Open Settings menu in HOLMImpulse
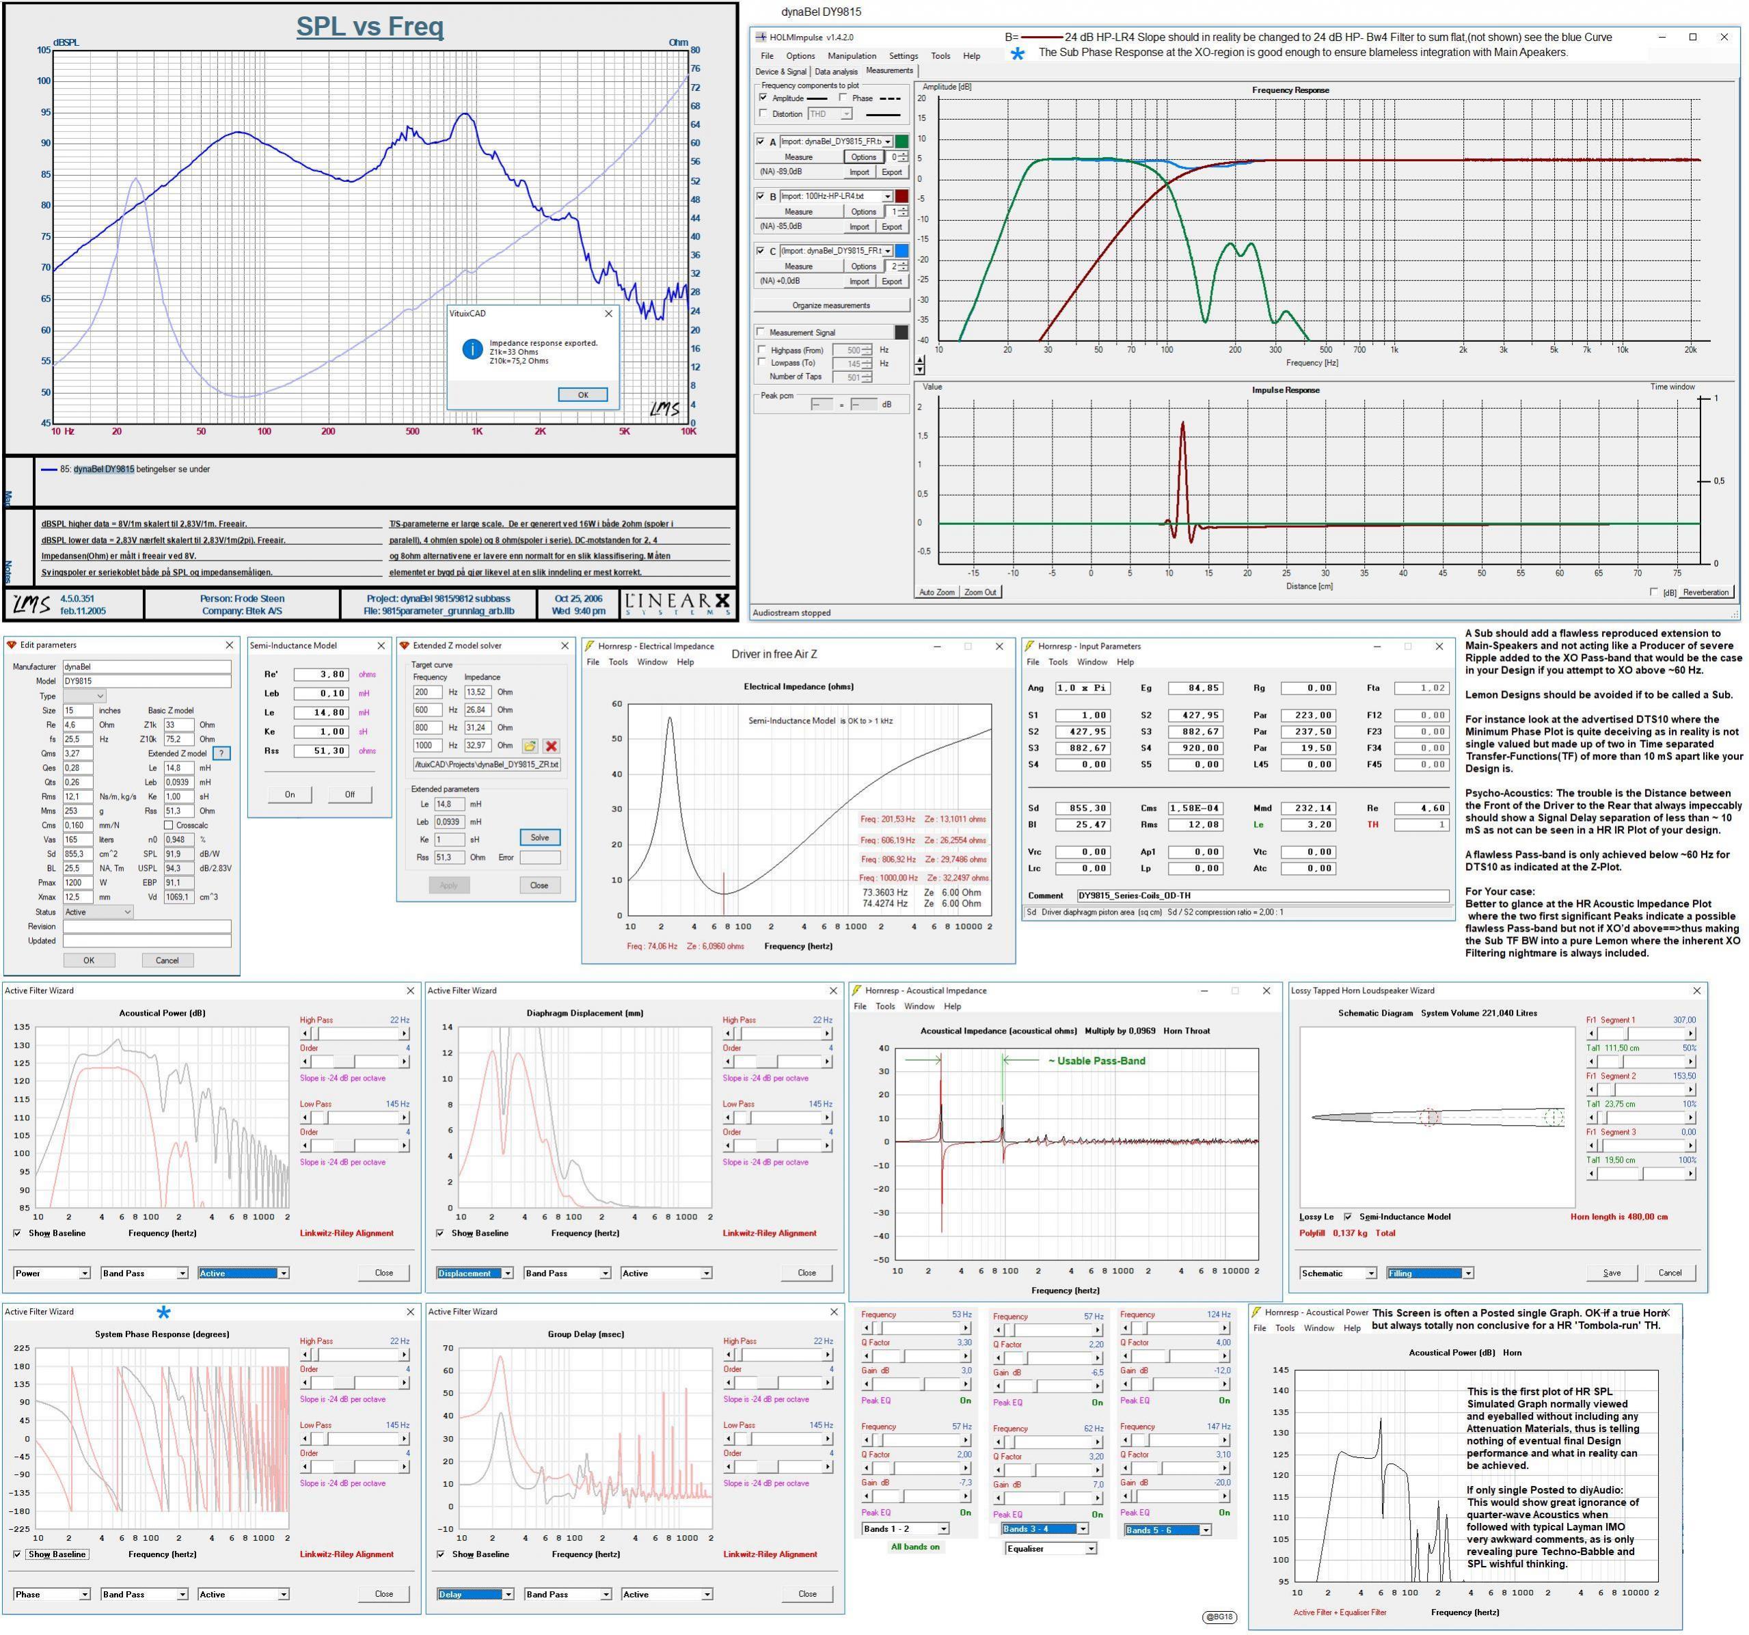This screenshot has height=1635, width=1749. pyautogui.click(x=904, y=55)
